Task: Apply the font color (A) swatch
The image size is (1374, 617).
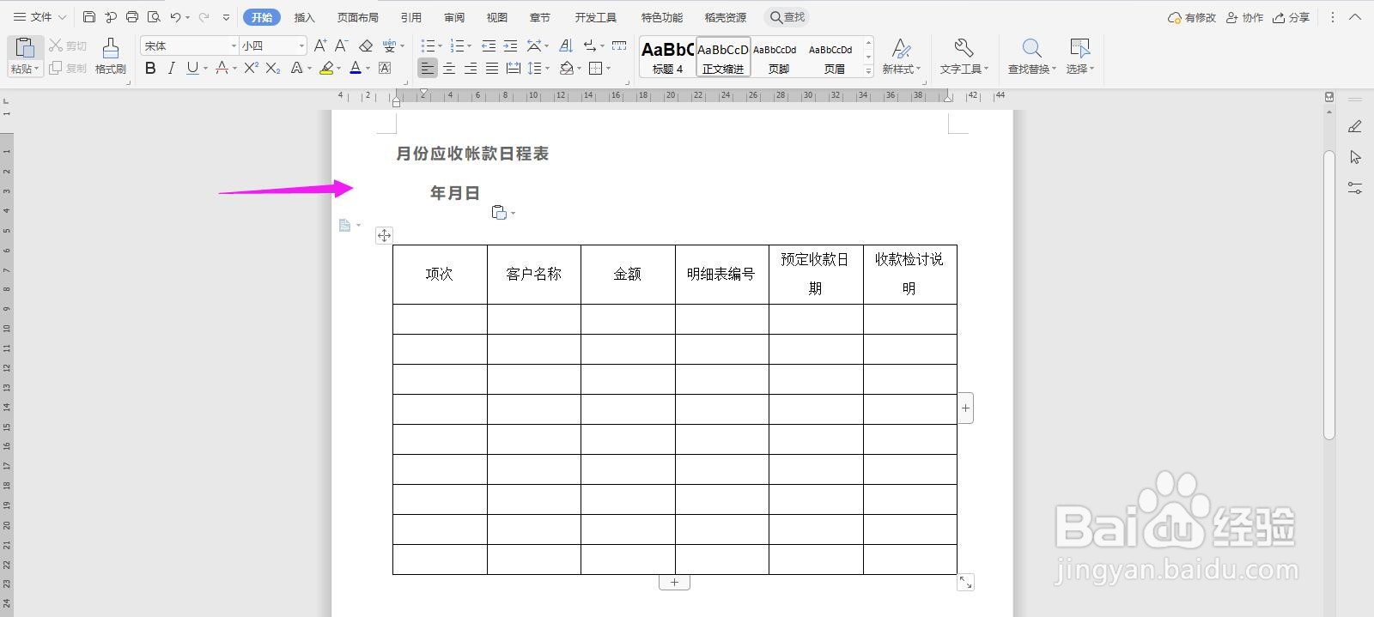Action: pyautogui.click(x=356, y=68)
